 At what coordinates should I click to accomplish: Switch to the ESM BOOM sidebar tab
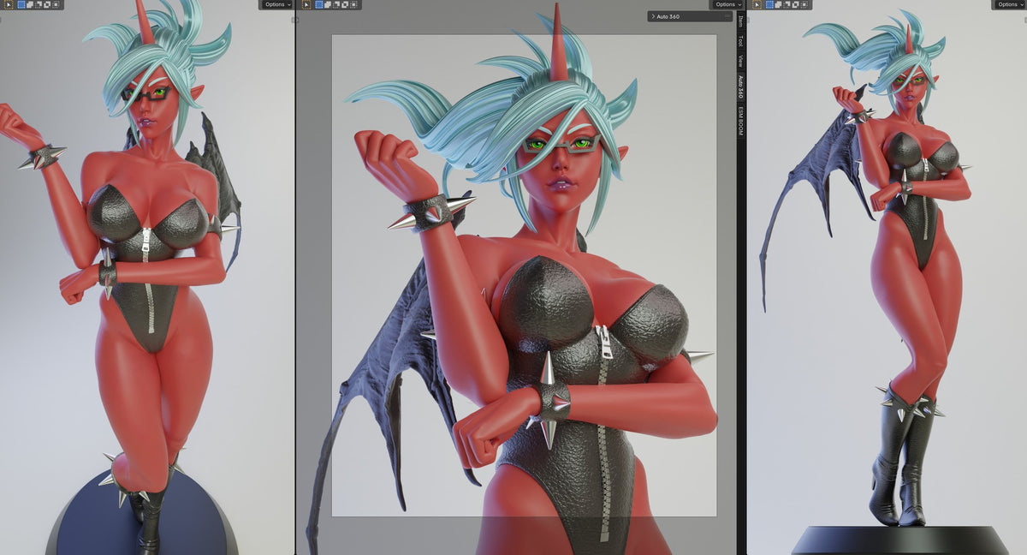pyautogui.click(x=740, y=121)
